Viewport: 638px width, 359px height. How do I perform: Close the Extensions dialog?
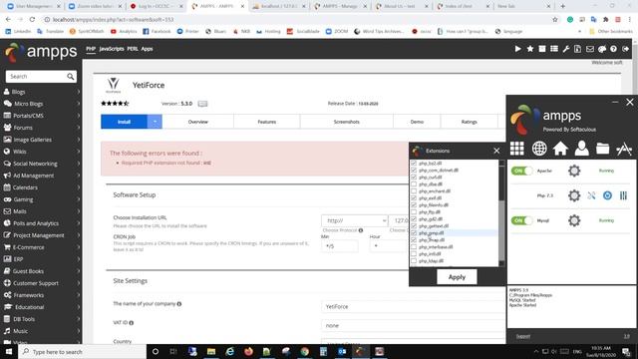tap(496, 151)
